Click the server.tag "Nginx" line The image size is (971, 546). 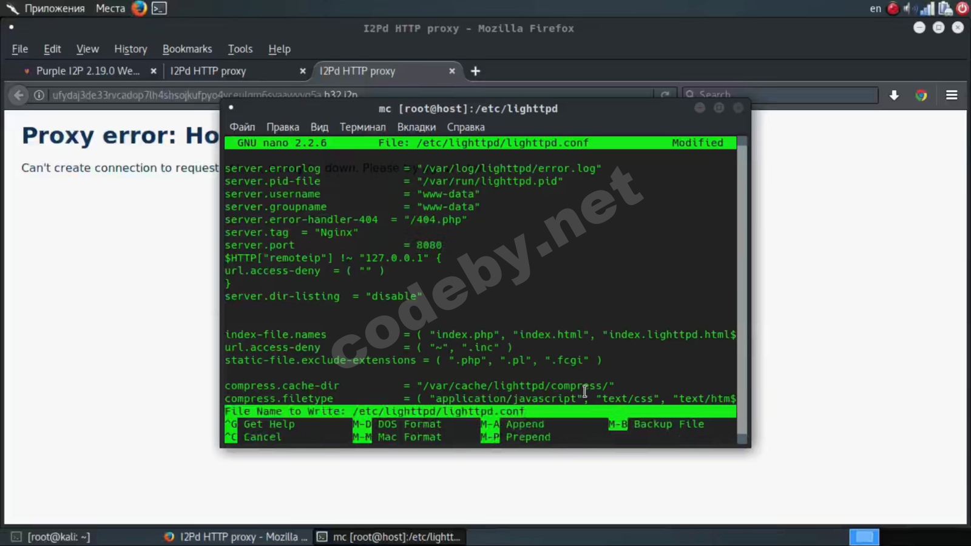click(x=291, y=232)
